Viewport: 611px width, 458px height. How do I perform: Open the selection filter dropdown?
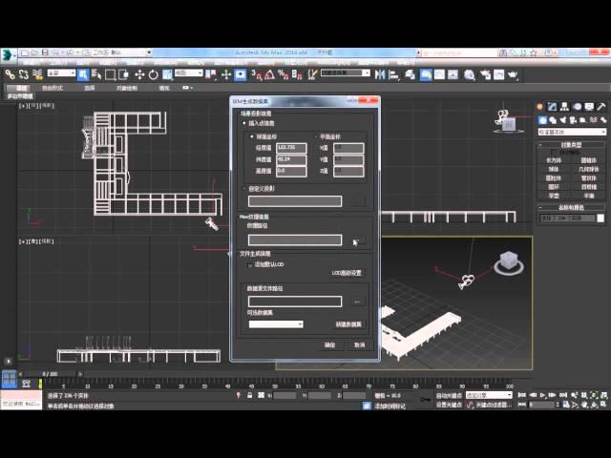pos(61,73)
